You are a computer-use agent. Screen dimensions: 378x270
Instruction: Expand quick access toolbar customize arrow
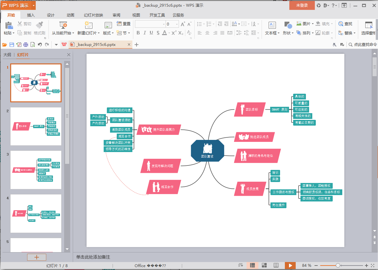(x=56, y=45)
